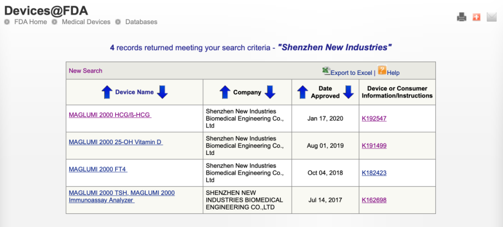The image size is (503, 227).
Task: Click the Excel export icon
Action: [326, 71]
